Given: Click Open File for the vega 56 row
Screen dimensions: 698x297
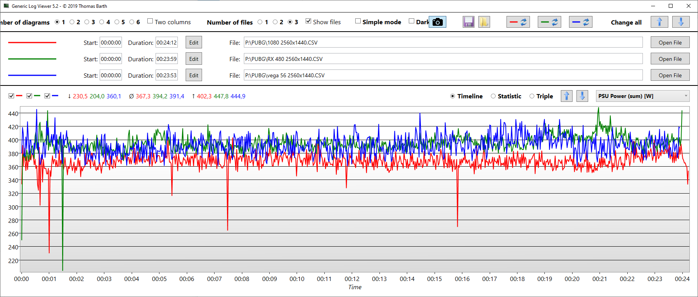Looking at the screenshot, I should [x=670, y=75].
